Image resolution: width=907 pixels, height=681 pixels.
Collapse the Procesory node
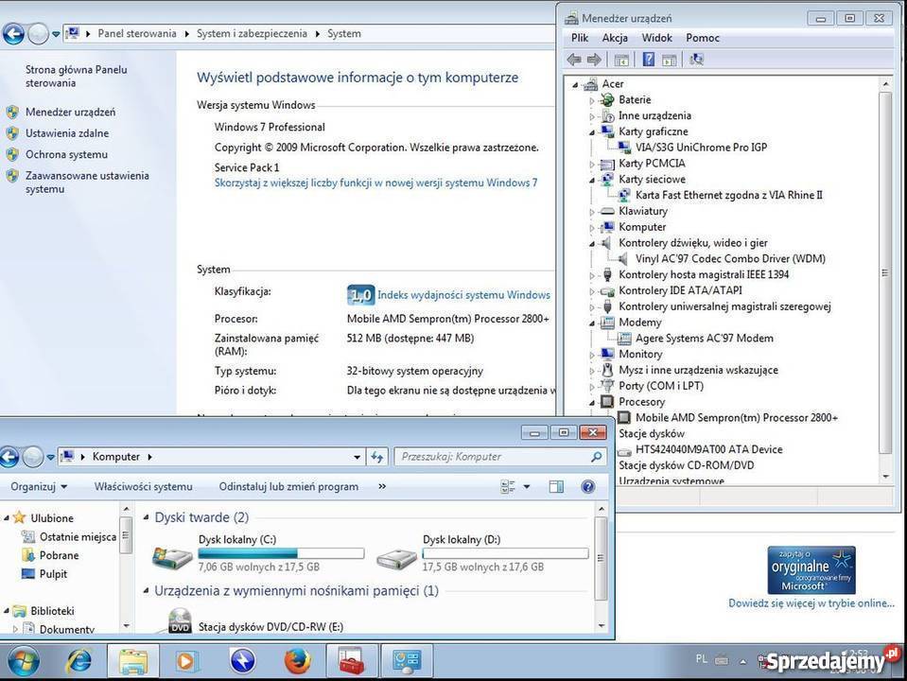pyautogui.click(x=592, y=402)
